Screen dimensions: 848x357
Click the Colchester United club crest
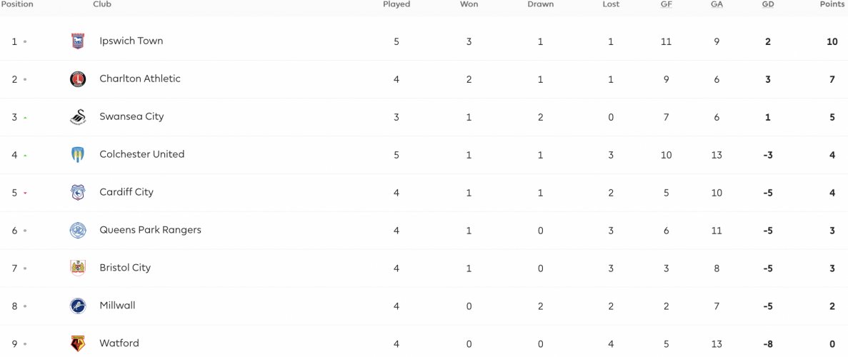(78, 155)
